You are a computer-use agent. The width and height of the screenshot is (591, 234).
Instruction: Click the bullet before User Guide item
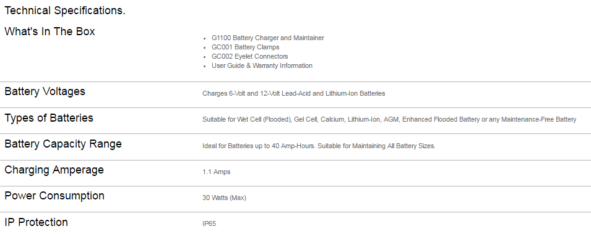click(205, 66)
